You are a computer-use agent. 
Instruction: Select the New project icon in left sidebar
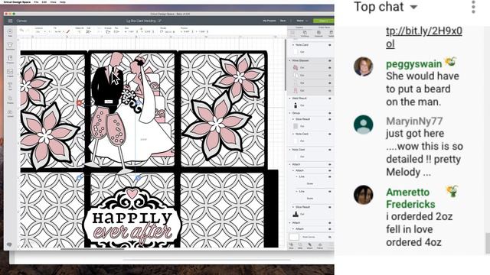(10, 33)
